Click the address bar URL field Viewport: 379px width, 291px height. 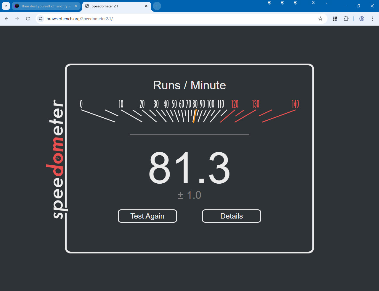(x=178, y=19)
